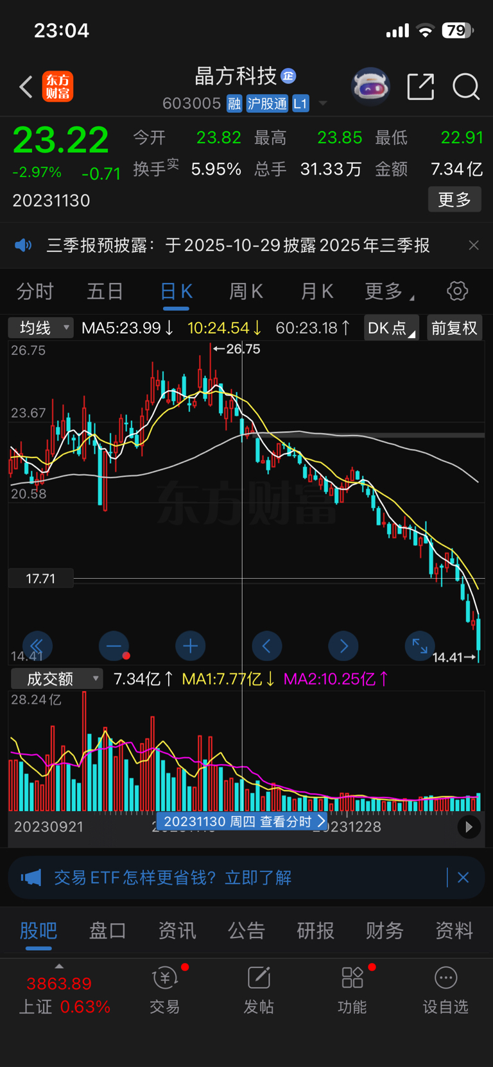Open the robot assistant avatar
This screenshot has width=493, height=1067.
point(371,87)
